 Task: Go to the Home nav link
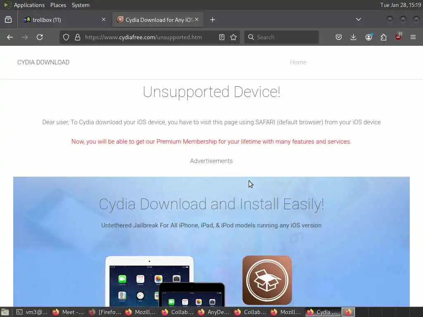click(x=298, y=62)
